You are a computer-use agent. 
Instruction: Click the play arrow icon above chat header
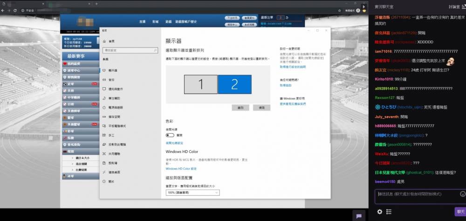point(364,6)
